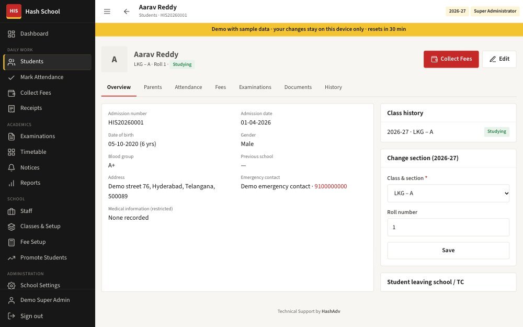Open Receipts in the sidebar

48,108
